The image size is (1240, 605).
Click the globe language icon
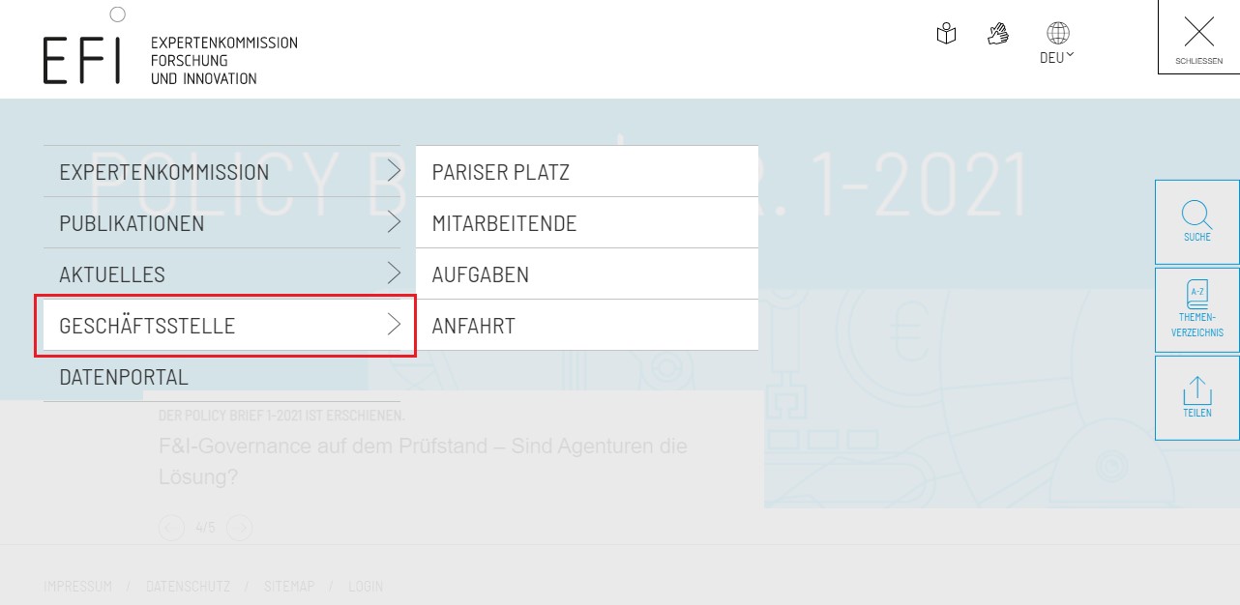pyautogui.click(x=1058, y=34)
